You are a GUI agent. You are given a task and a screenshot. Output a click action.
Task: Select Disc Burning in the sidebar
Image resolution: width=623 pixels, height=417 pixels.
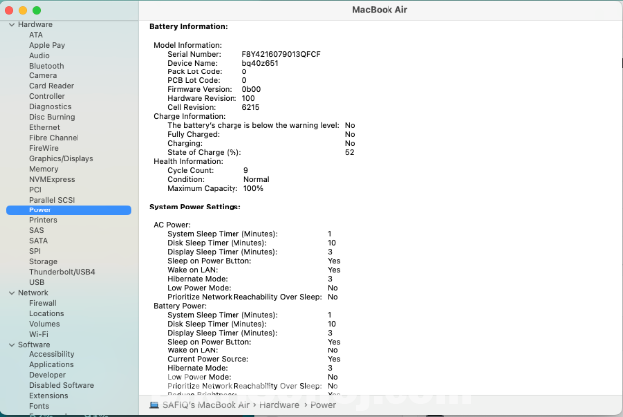pos(52,117)
